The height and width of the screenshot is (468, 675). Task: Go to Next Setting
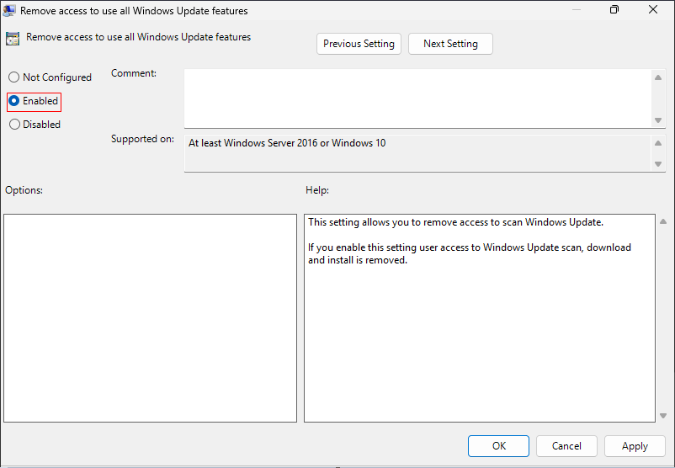450,44
